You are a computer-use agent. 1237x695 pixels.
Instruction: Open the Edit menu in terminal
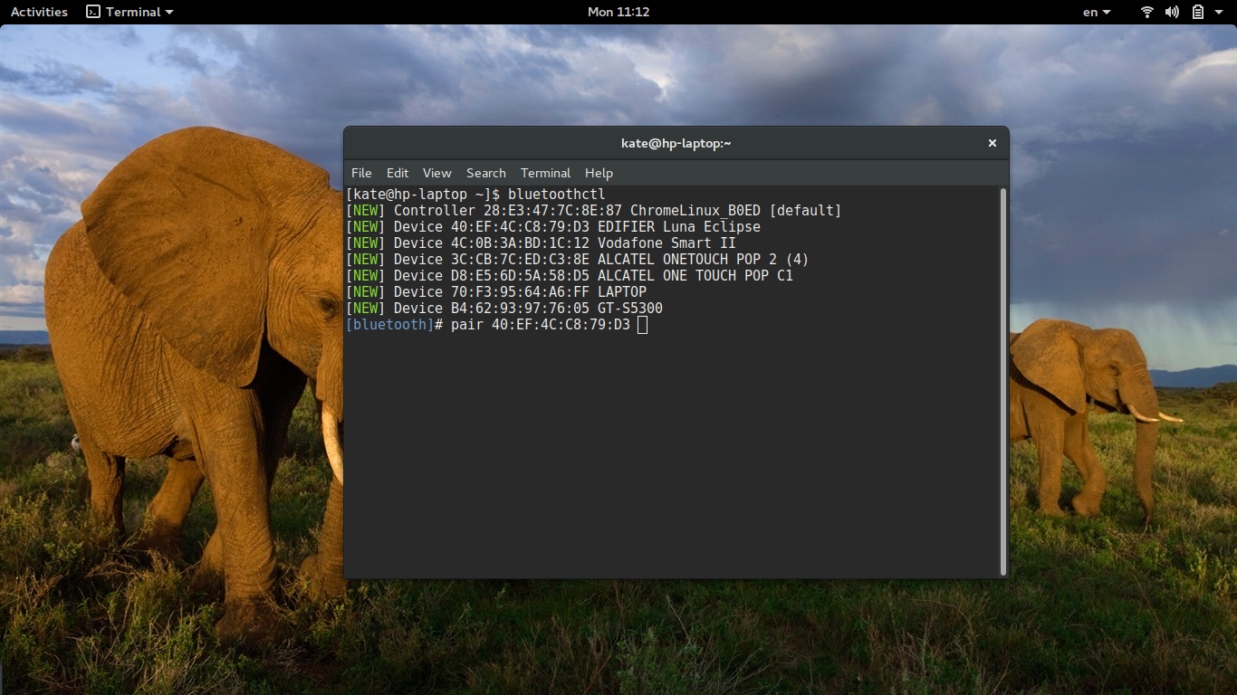click(x=398, y=173)
